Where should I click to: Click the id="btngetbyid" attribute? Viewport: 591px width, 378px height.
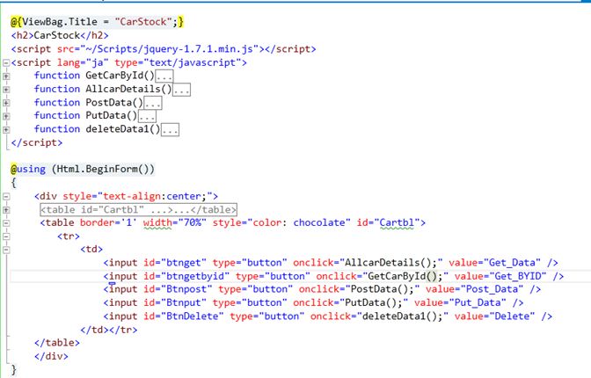click(186, 276)
